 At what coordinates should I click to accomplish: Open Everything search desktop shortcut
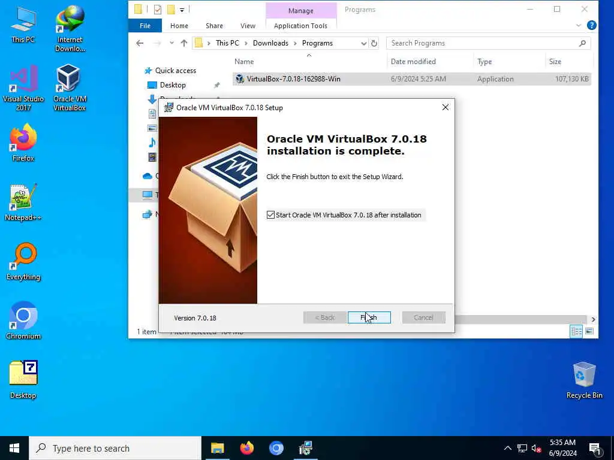[x=23, y=262]
